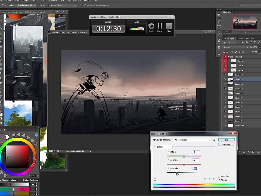Hide the Calque 10 layer
Image resolution: width=261 pixels, height=196 pixels.
click(225, 75)
